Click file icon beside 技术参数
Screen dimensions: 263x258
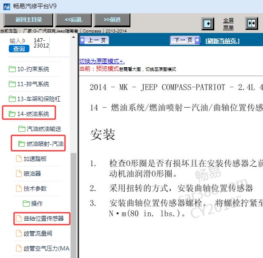tap(19, 189)
